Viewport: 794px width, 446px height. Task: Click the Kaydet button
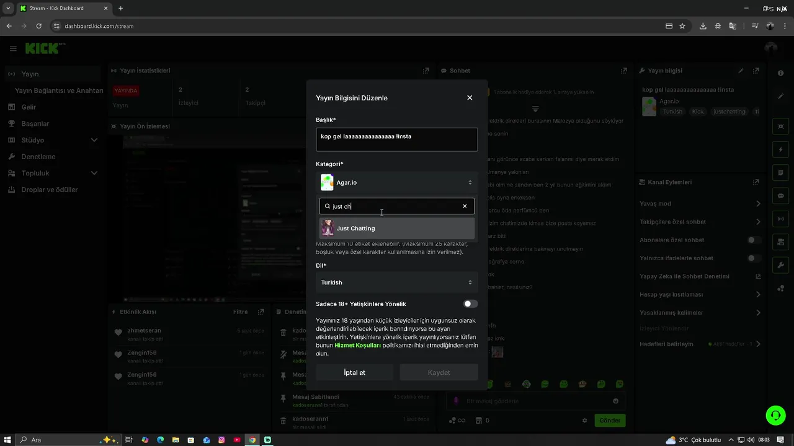439,372
